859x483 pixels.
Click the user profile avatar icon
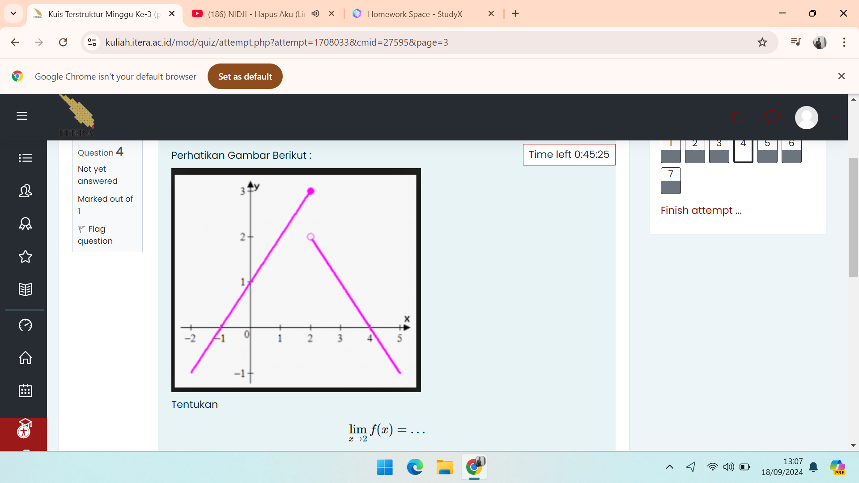(807, 115)
